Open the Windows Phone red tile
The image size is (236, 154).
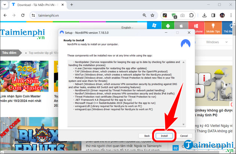(196, 28)
